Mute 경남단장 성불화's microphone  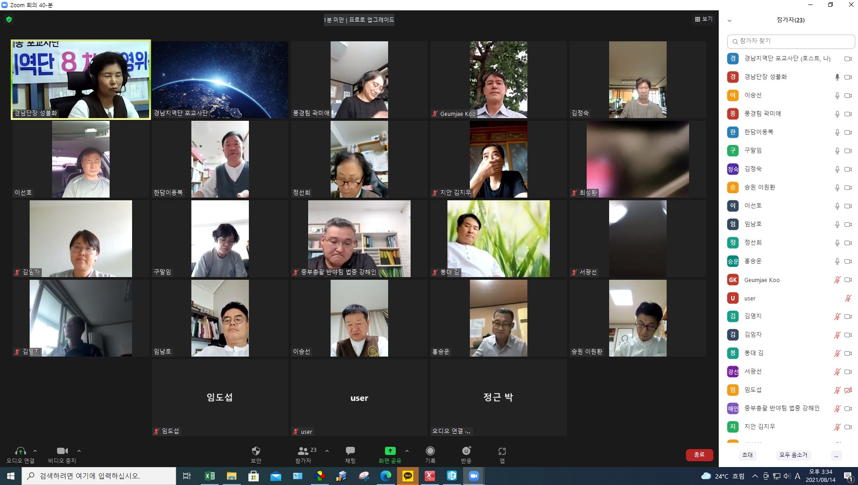click(x=837, y=77)
